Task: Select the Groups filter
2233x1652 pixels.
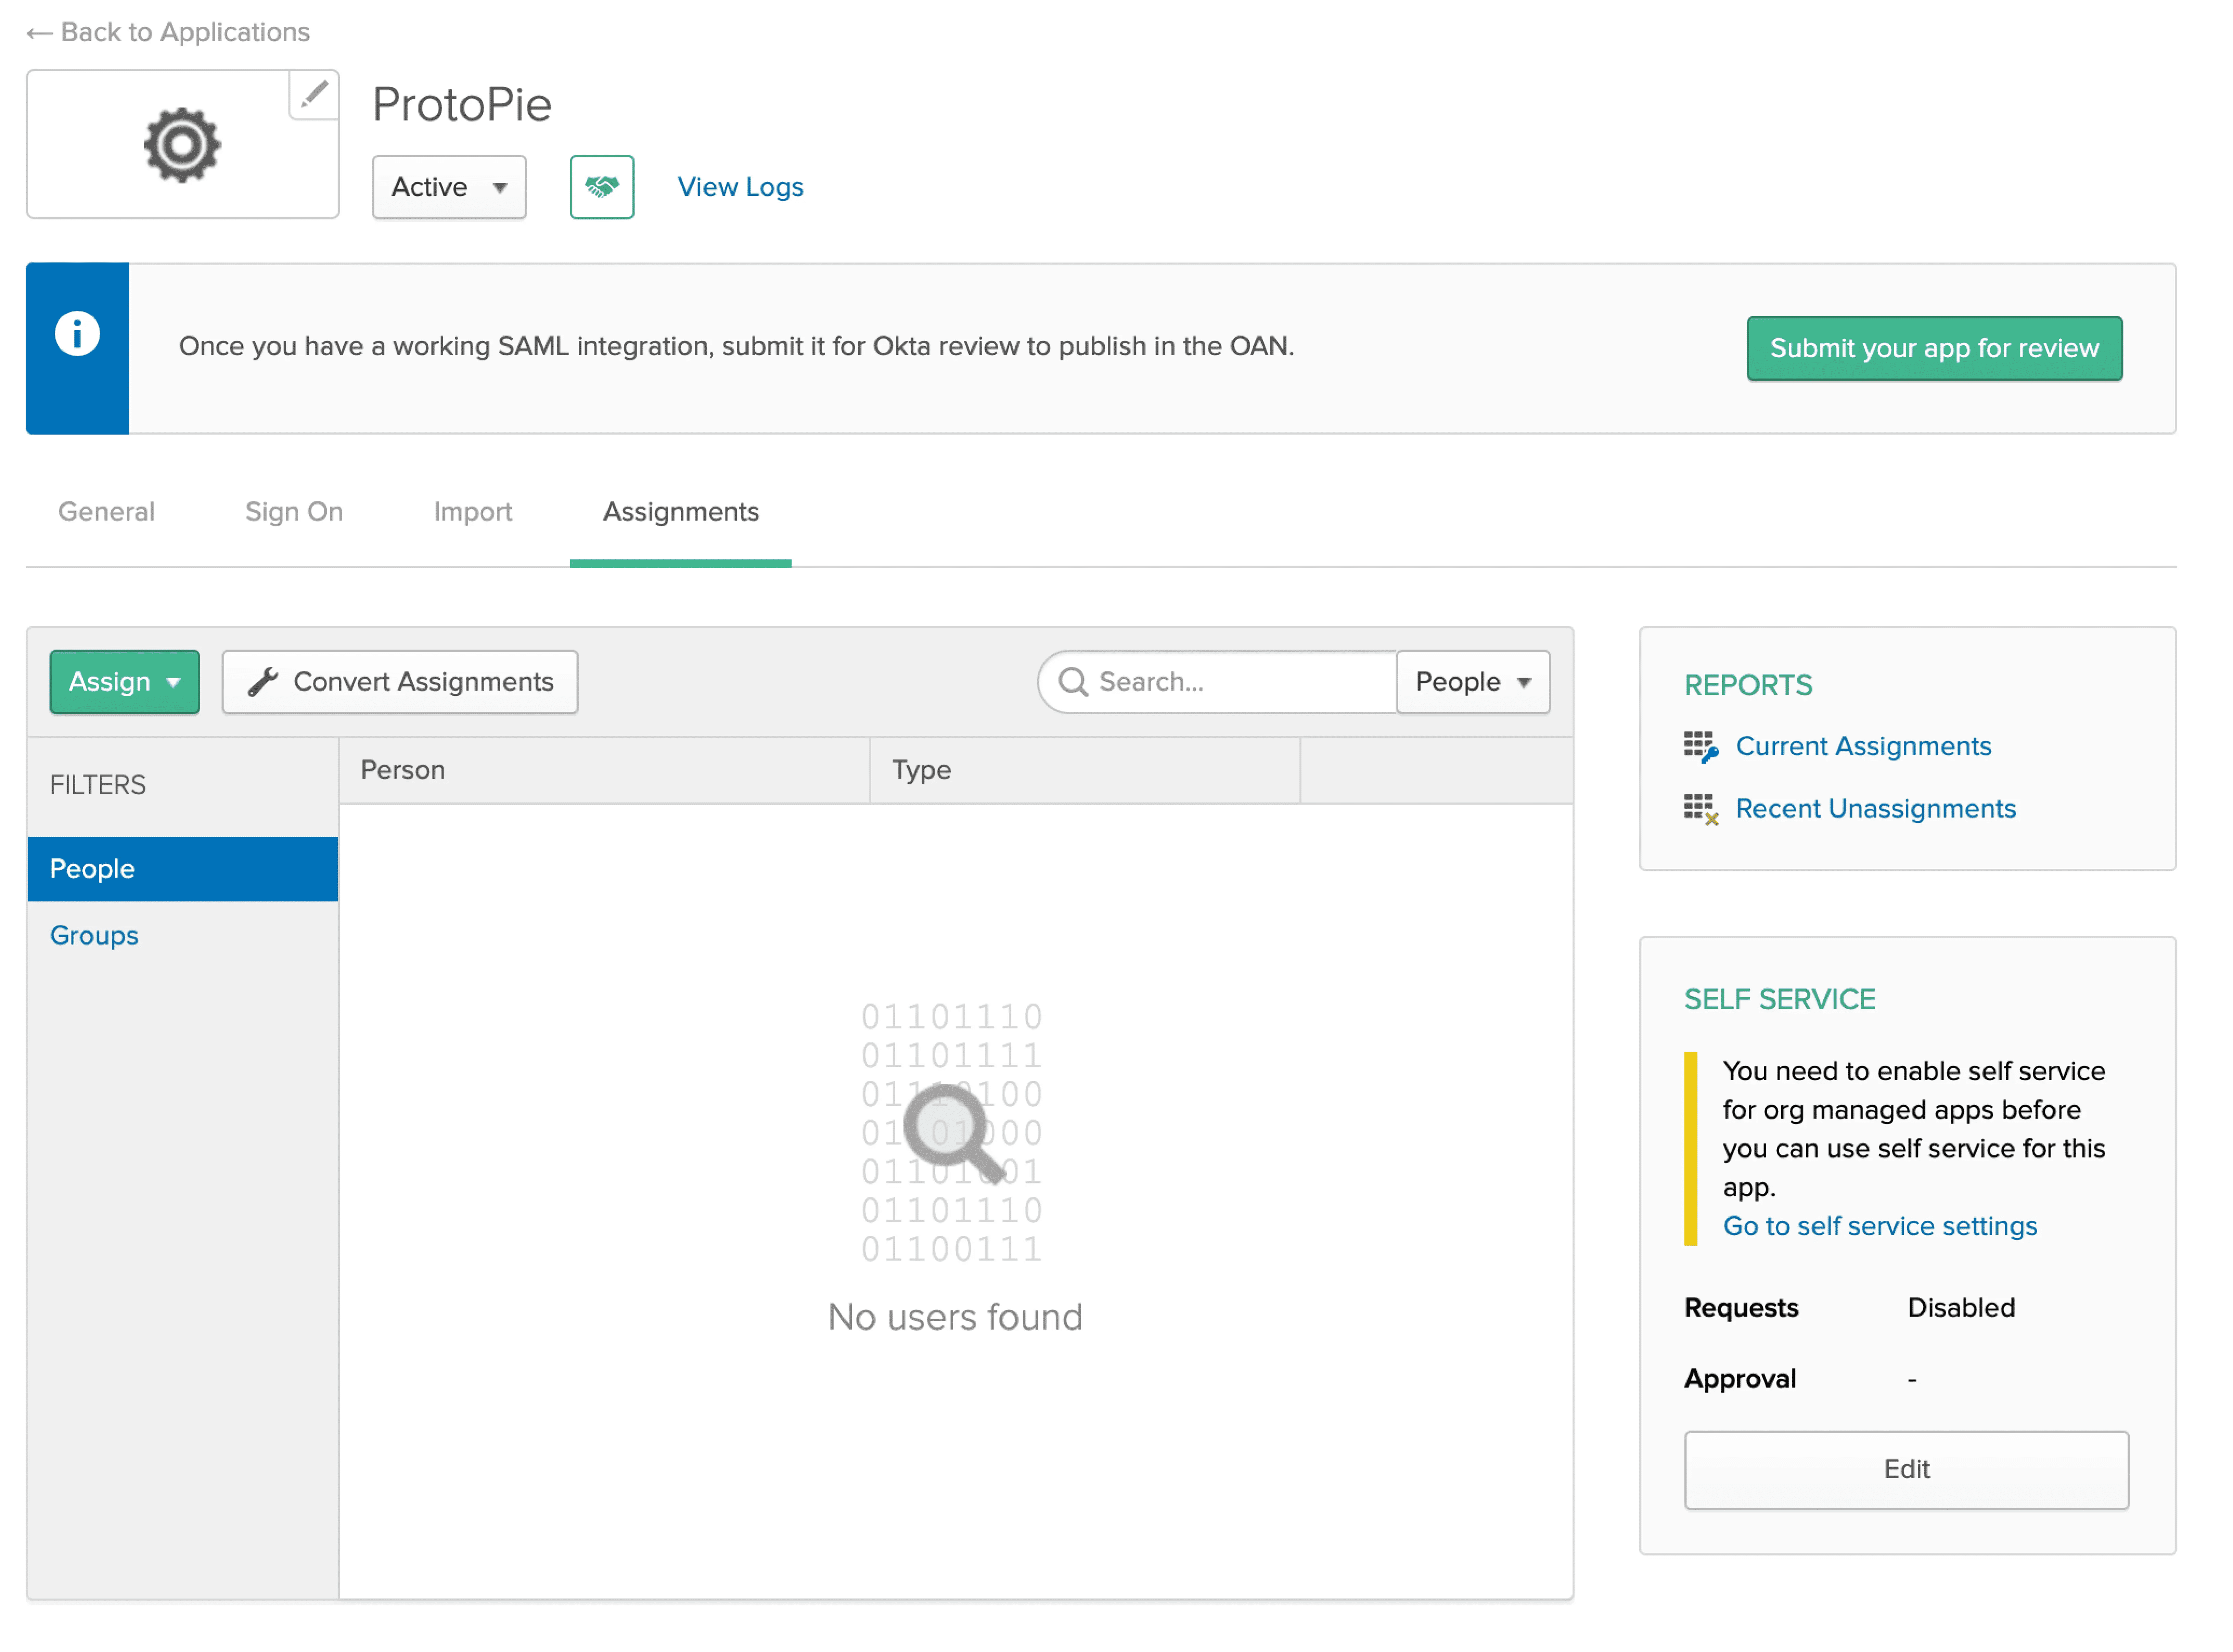Action: point(94,935)
